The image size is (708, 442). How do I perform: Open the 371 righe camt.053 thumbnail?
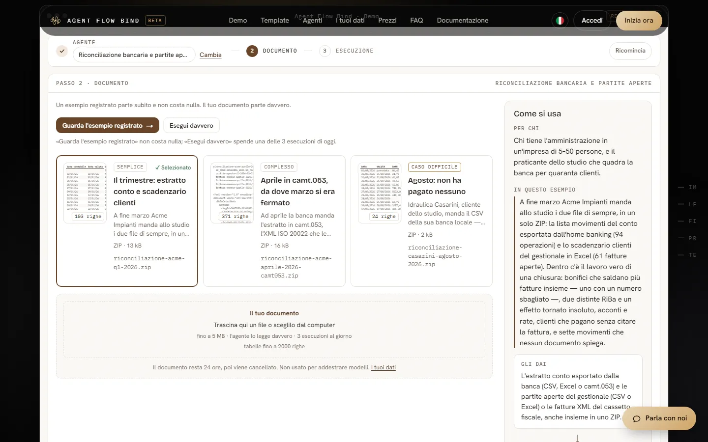(x=232, y=193)
